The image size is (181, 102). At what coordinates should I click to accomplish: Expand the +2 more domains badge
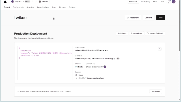click(118, 59)
